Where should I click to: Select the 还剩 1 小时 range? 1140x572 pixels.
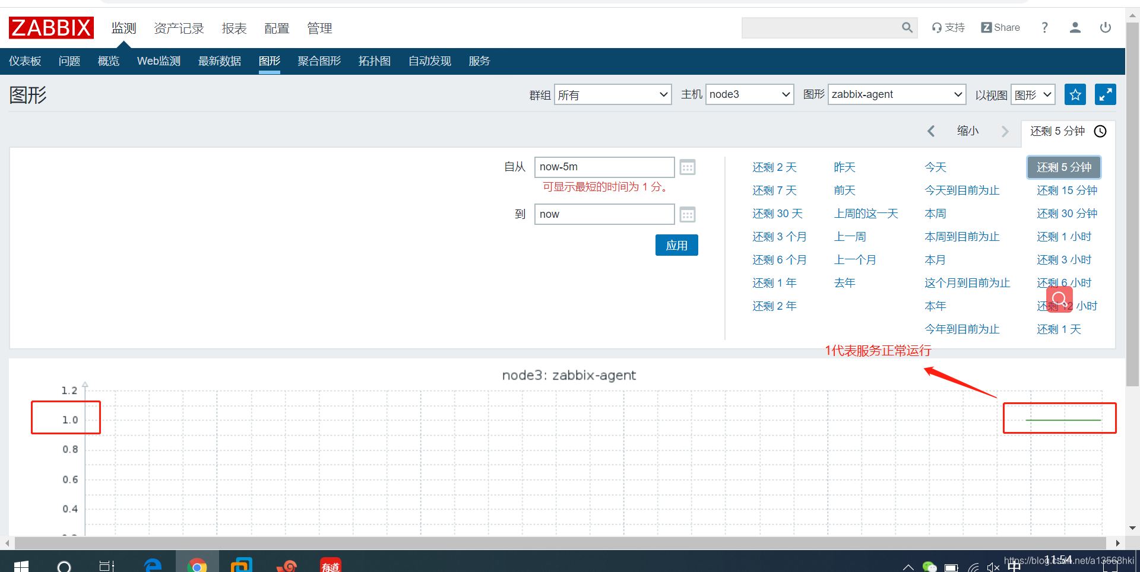point(1064,237)
